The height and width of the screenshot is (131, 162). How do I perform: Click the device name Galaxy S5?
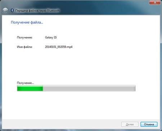click(x=51, y=37)
